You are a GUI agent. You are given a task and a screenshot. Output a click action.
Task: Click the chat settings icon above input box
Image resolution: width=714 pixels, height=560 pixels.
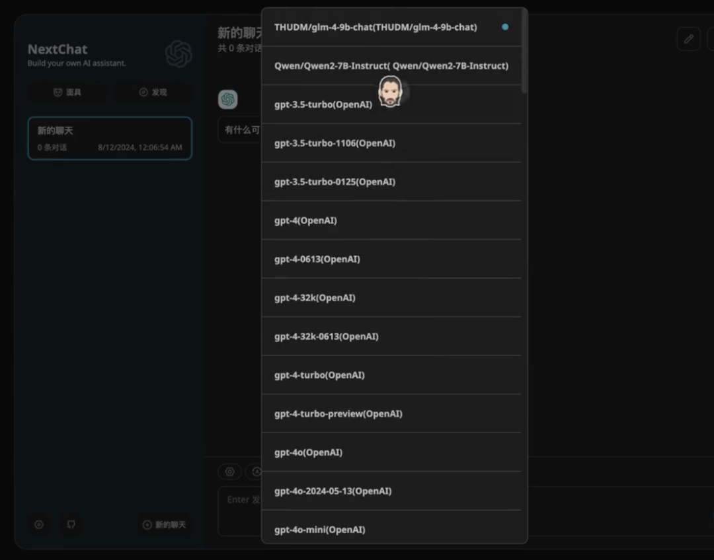click(x=229, y=472)
